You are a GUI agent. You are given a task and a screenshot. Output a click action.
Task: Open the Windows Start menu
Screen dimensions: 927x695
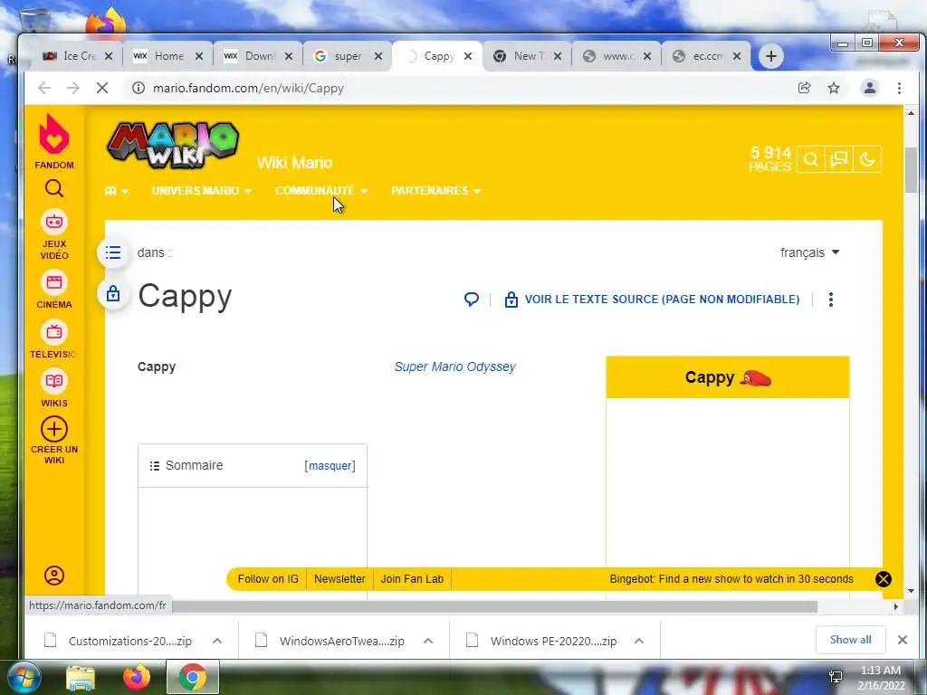[23, 677]
